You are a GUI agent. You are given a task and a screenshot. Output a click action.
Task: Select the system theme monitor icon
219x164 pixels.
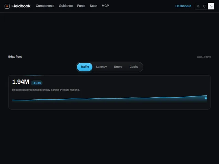pyautogui.click(x=205, y=6)
